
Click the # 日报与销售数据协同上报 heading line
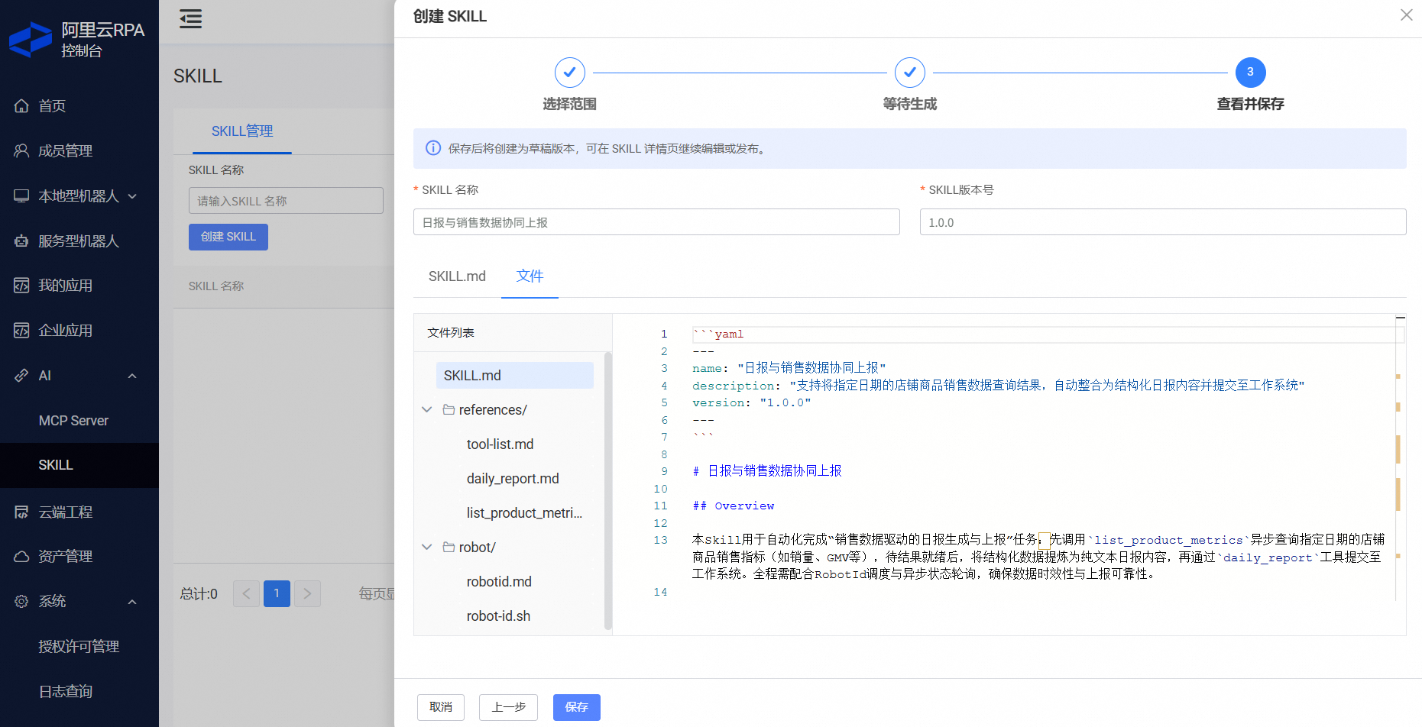click(766, 471)
